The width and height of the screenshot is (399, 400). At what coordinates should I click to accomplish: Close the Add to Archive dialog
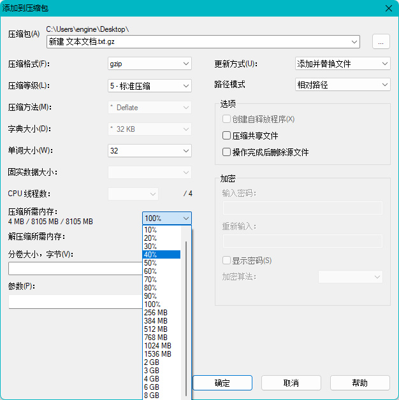click(x=388, y=8)
